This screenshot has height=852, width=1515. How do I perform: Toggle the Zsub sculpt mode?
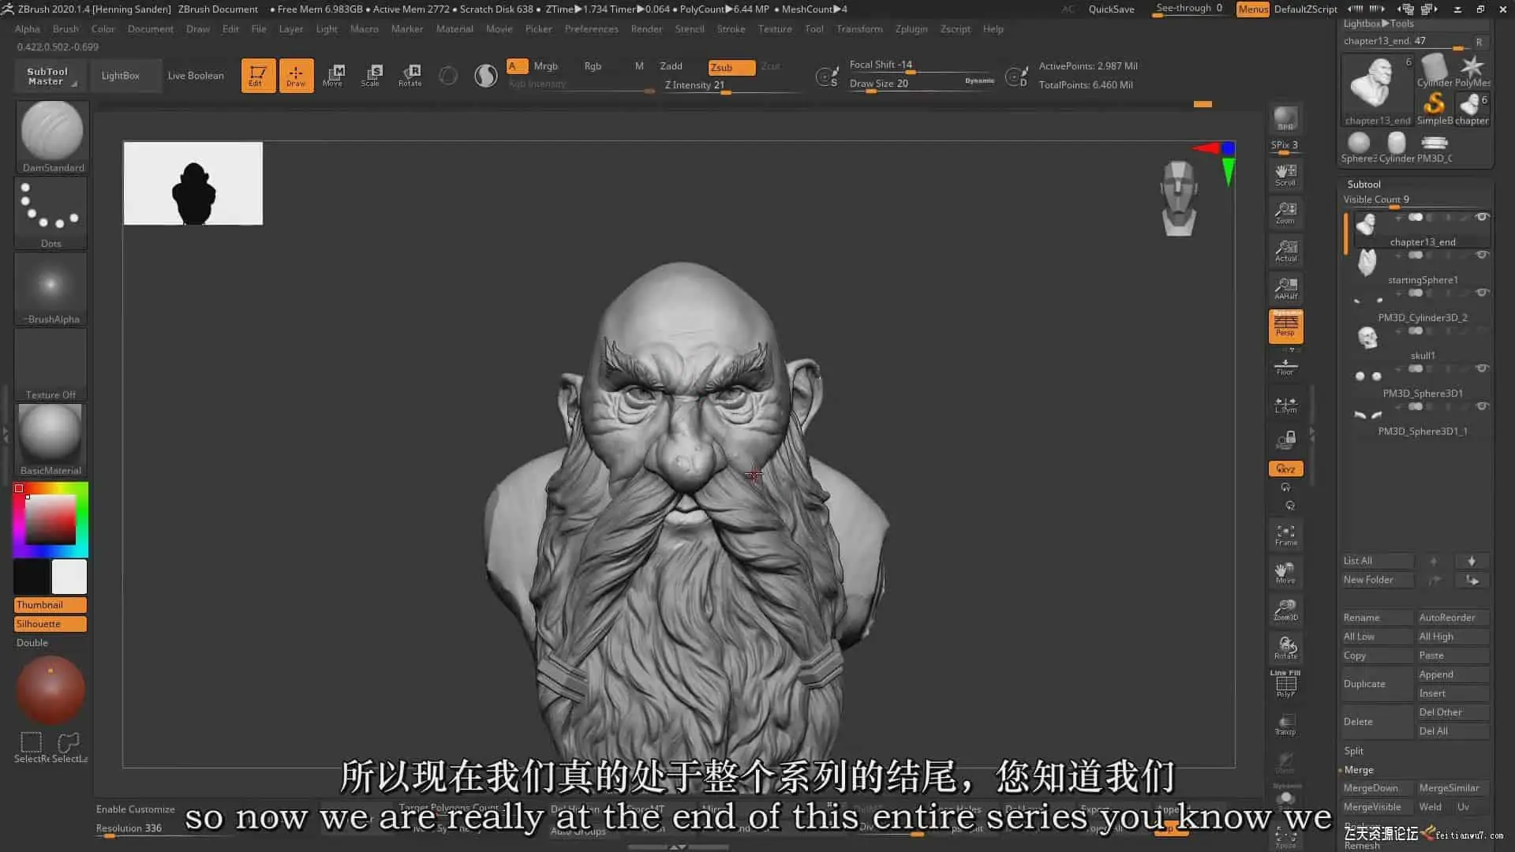[731, 67]
